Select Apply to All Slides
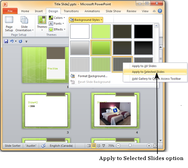This screenshot has height=168, width=188. (155, 66)
